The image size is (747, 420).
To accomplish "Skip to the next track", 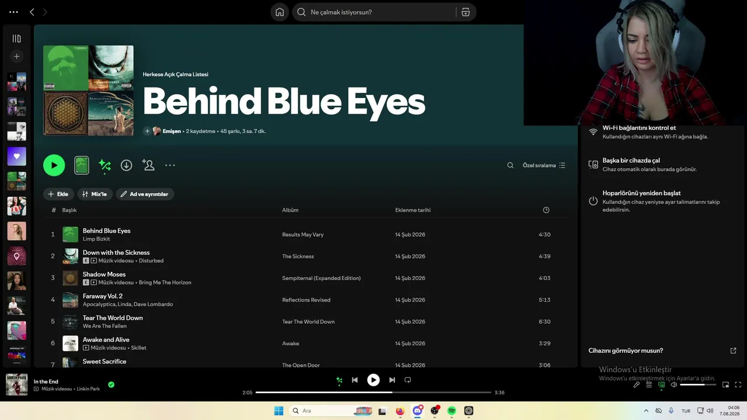I will (x=392, y=380).
